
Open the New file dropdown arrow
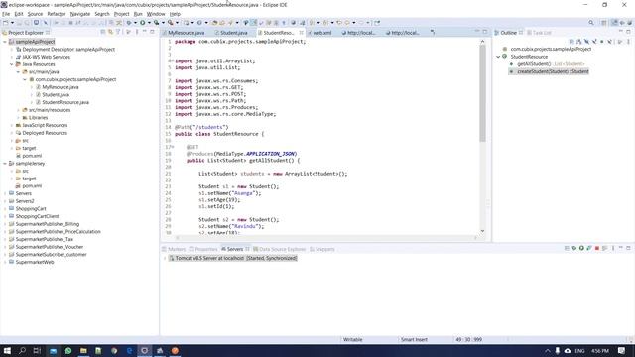tap(12, 23)
